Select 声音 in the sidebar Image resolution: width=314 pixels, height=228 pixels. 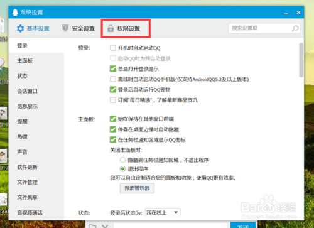click(36, 152)
